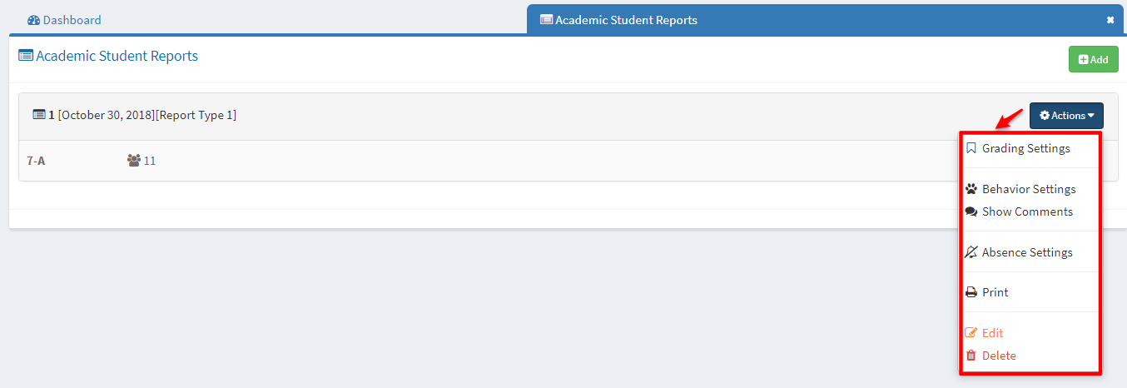Click the speech bubble Show Comments icon
This screenshot has width=1127, height=388.
coord(971,211)
